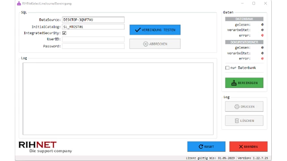Click the DOKUMENTORDNER section header
This screenshot has height=161, width=287.
[244, 42]
